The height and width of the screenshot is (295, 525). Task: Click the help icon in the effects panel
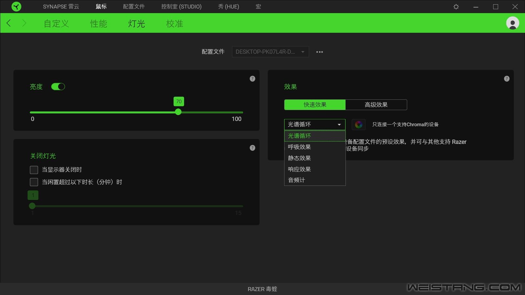(507, 79)
